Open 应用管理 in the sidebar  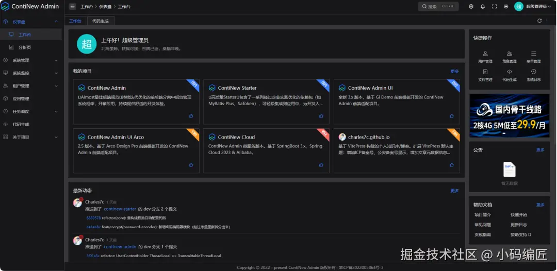coord(30,98)
